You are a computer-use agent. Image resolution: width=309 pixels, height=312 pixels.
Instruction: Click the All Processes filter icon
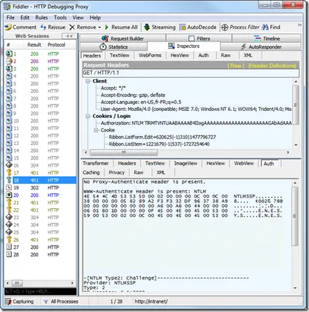click(x=46, y=302)
